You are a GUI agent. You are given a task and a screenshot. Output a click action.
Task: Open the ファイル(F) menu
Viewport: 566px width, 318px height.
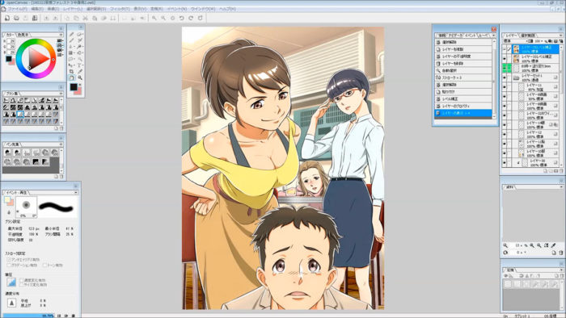point(17,9)
